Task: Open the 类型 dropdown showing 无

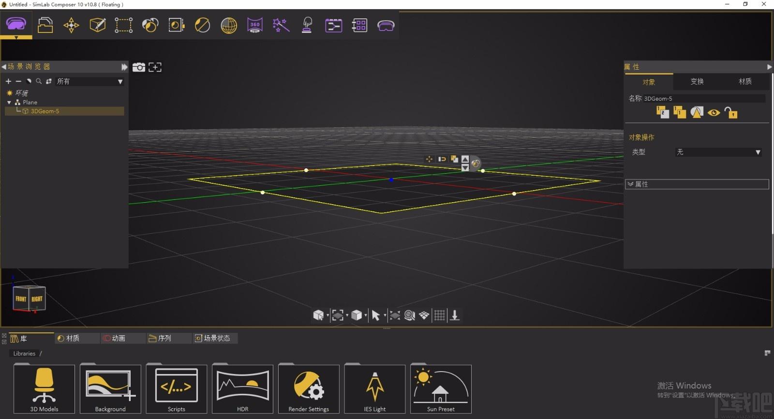Action: point(718,152)
